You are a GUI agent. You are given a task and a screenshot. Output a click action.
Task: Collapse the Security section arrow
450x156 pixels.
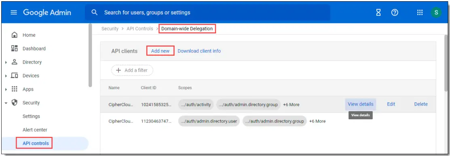pyautogui.click(x=6, y=103)
